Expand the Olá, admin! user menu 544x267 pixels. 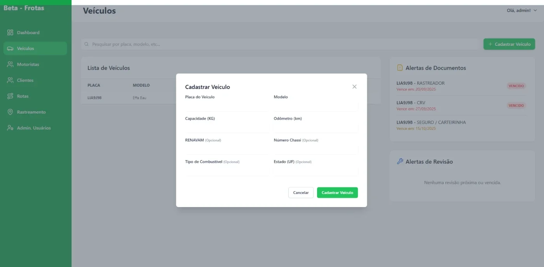tap(522, 10)
